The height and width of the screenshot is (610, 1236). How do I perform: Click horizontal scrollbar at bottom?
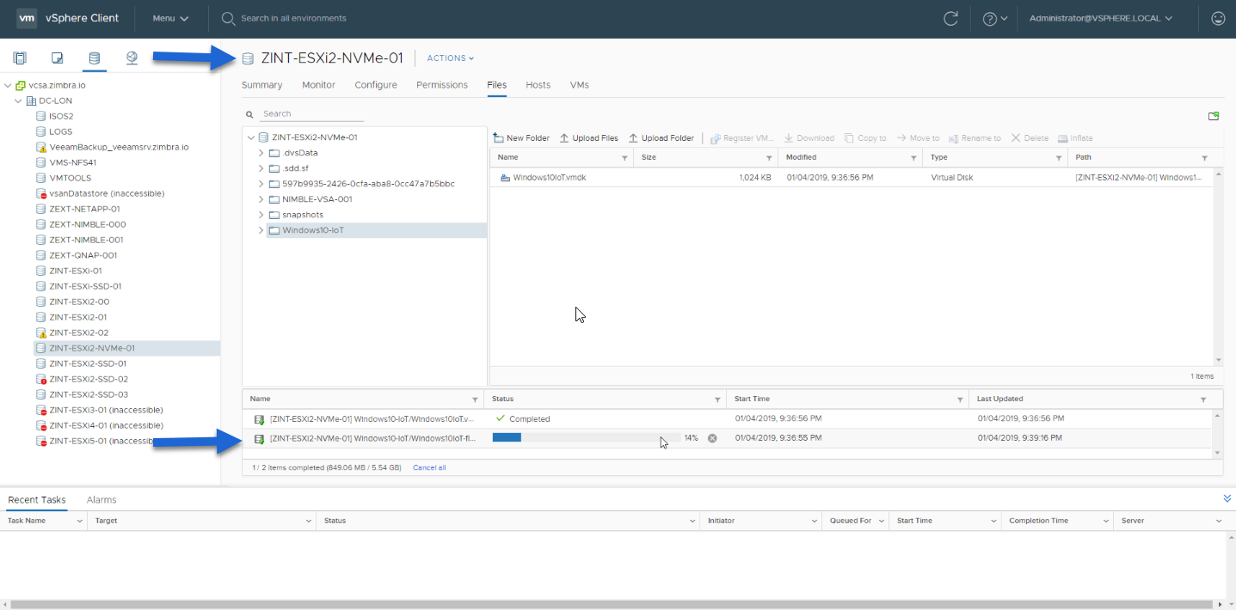click(612, 604)
